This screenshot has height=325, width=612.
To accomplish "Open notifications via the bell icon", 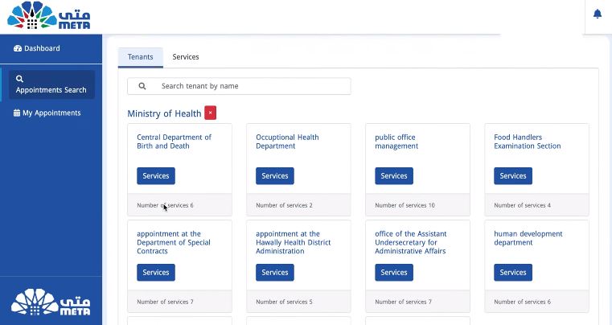I will [598, 14].
